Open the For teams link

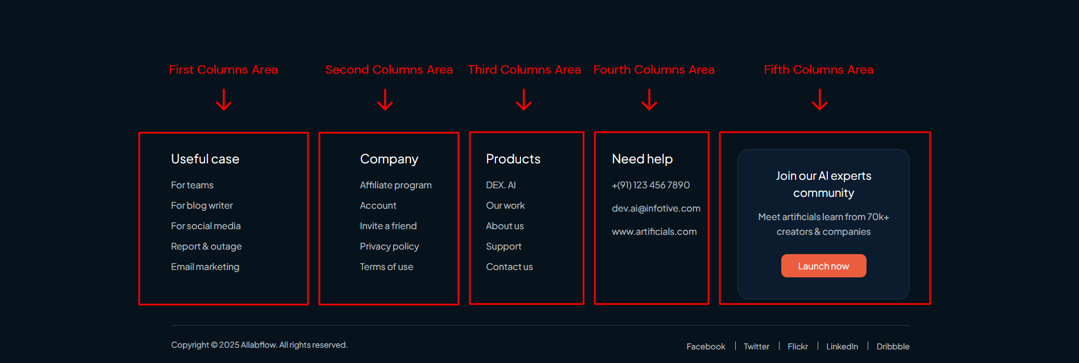[192, 185]
